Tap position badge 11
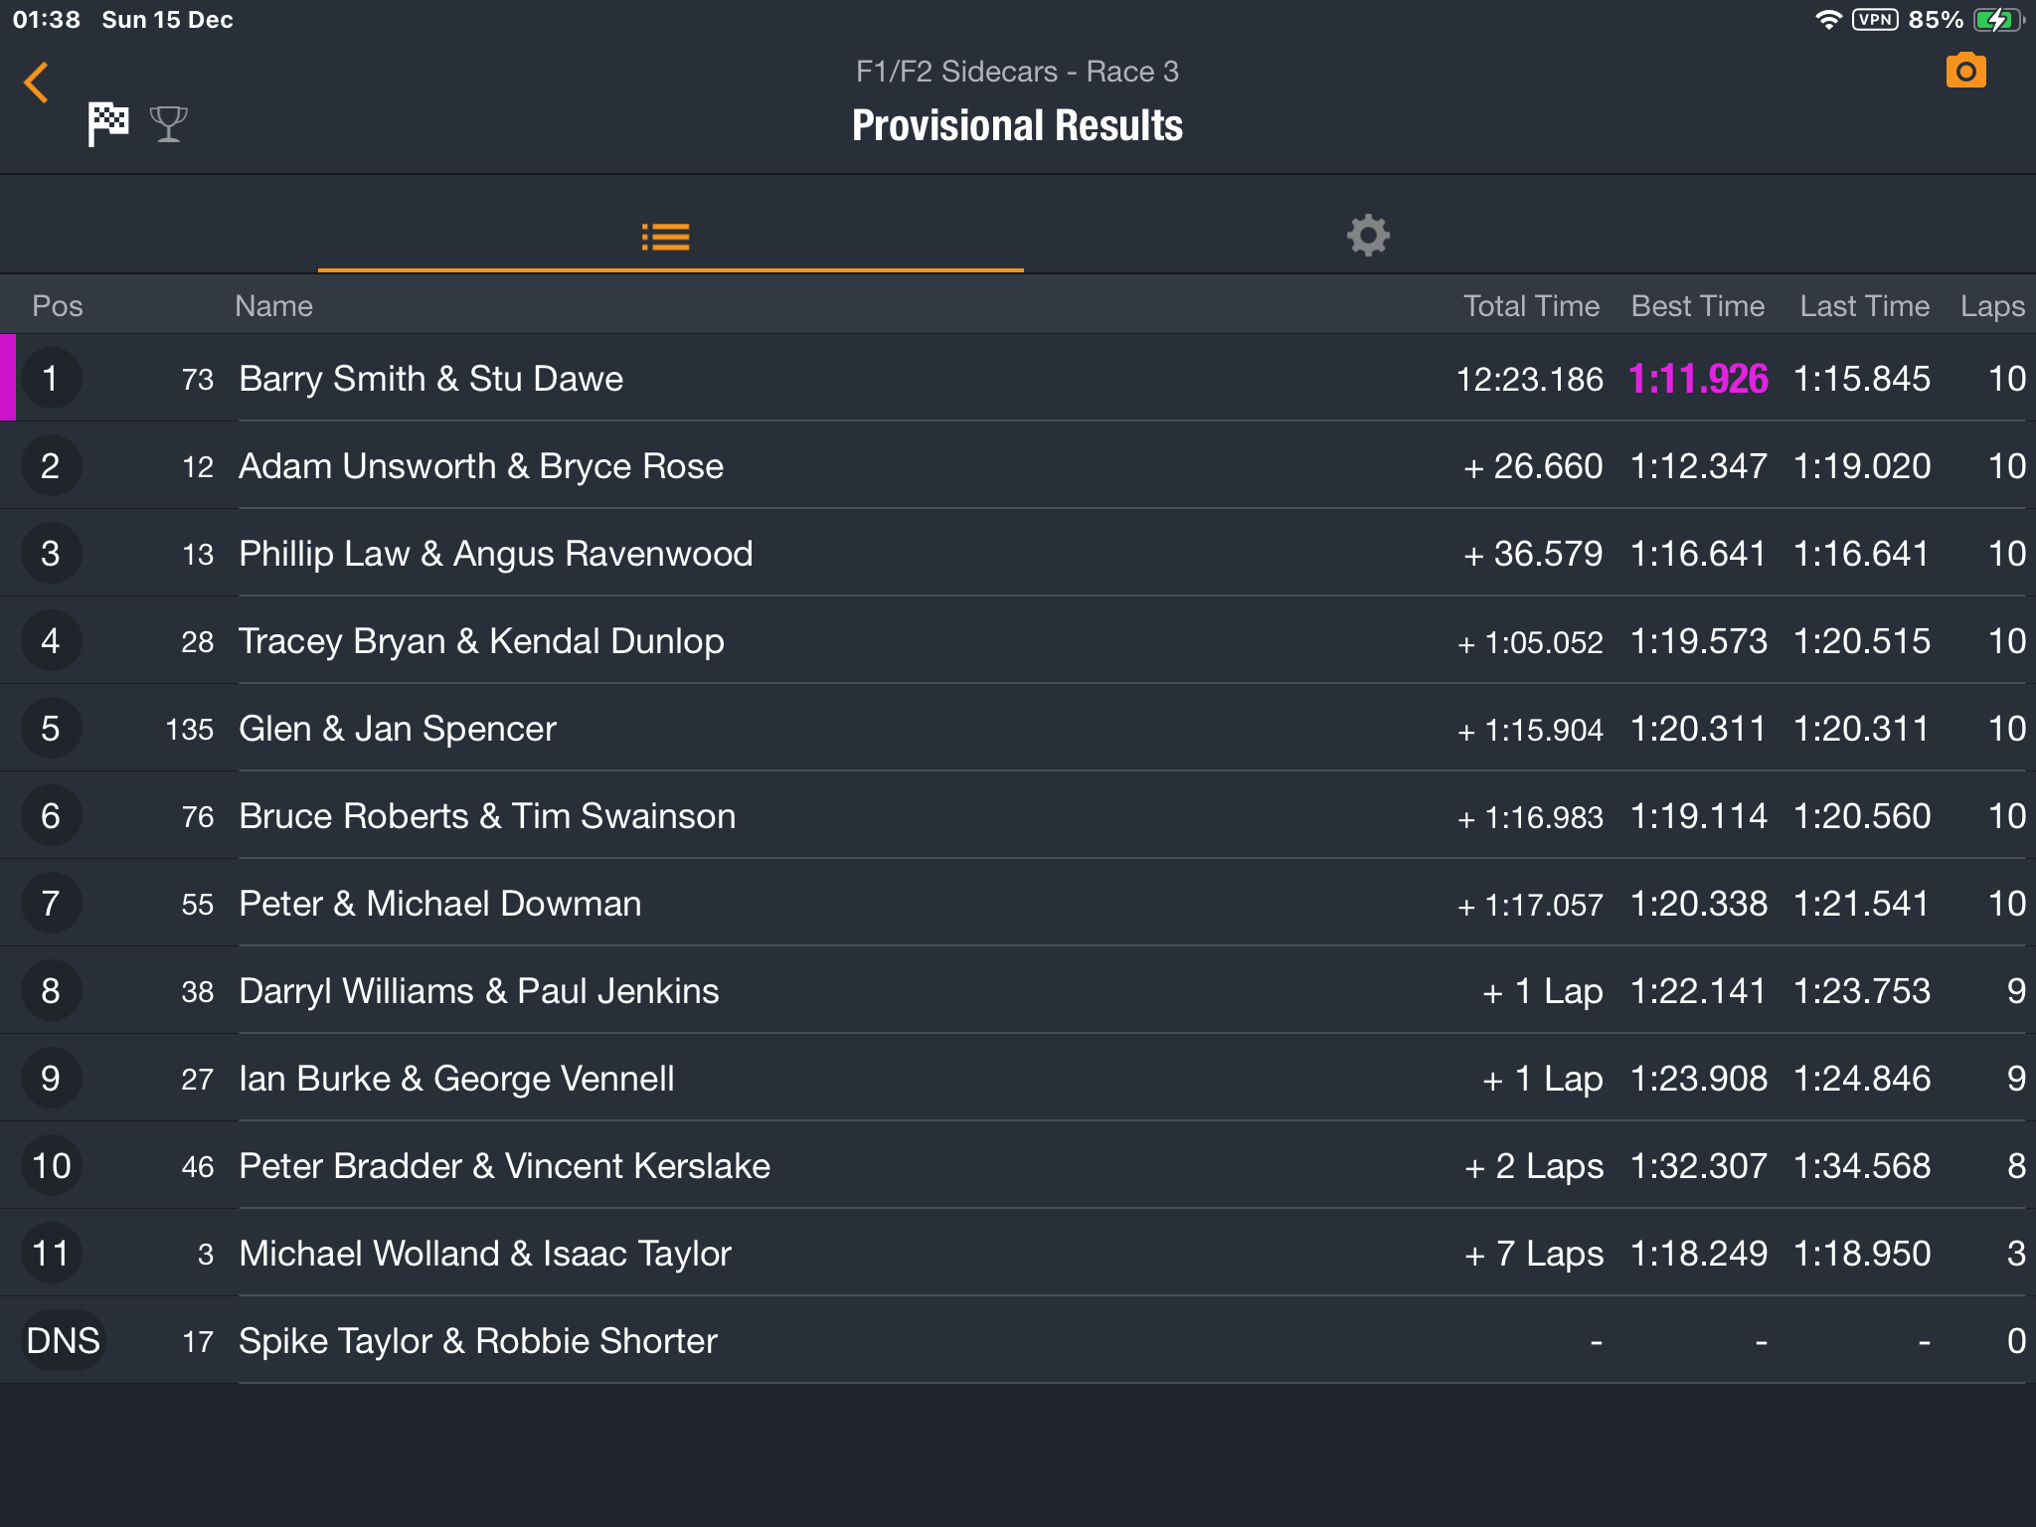The height and width of the screenshot is (1527, 2036). [51, 1253]
